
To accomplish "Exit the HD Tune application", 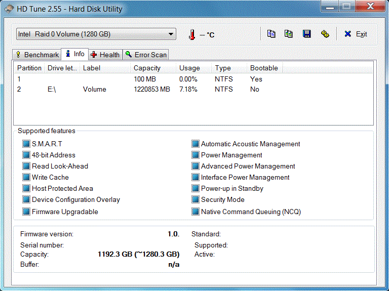I will (356, 34).
